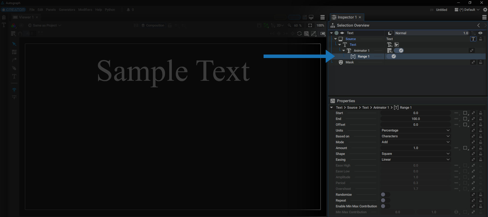Screen dimensions: 488x217
Task: Select the Text tool in viewer toolbar
Action: 14,76
